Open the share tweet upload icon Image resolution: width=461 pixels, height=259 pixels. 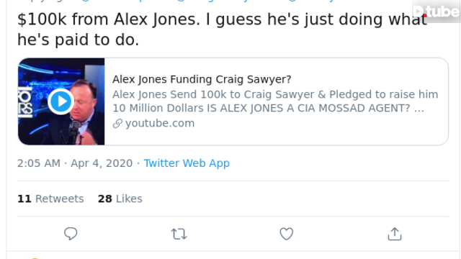pos(395,234)
